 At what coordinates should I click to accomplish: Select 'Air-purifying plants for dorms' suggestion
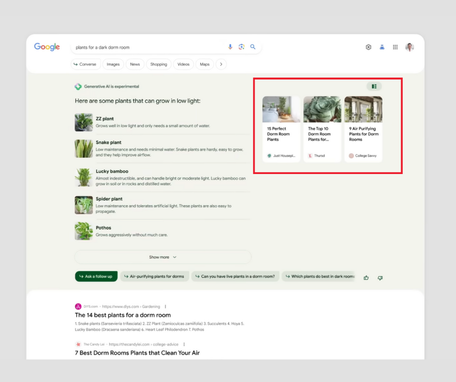(x=154, y=276)
